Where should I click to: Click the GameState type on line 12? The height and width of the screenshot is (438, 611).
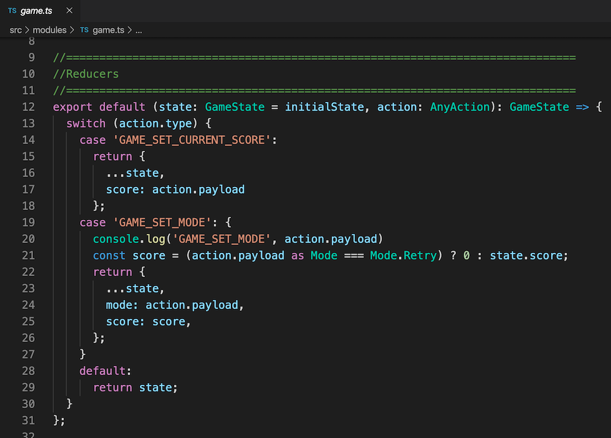tap(234, 106)
